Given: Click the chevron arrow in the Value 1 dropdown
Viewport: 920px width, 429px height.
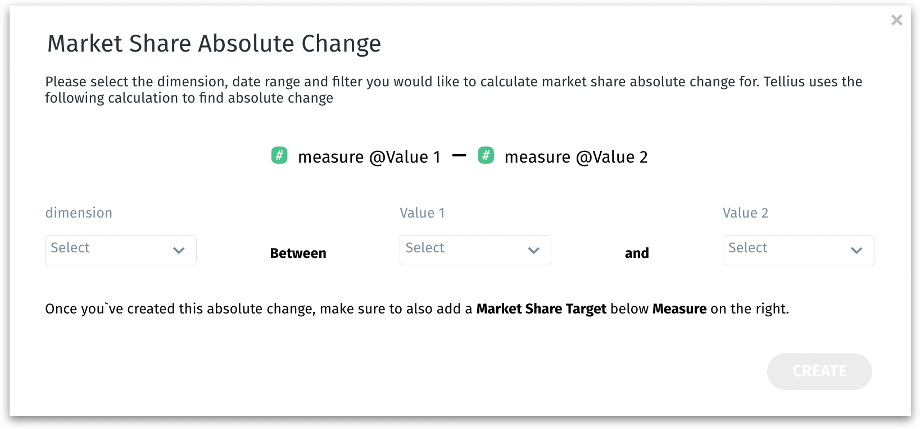Looking at the screenshot, I should 533,251.
